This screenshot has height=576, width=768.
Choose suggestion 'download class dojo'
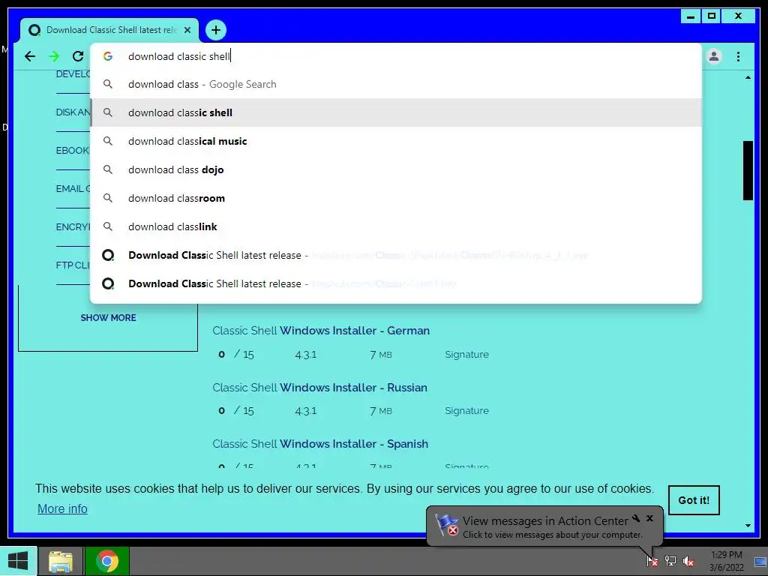coord(396,169)
